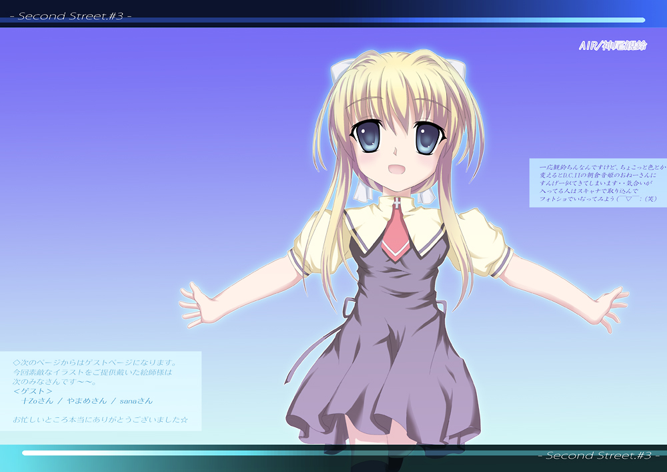The height and width of the screenshot is (472, 667).
Task: Select the comment line mentioning "D.C.II"
Action: [598, 176]
